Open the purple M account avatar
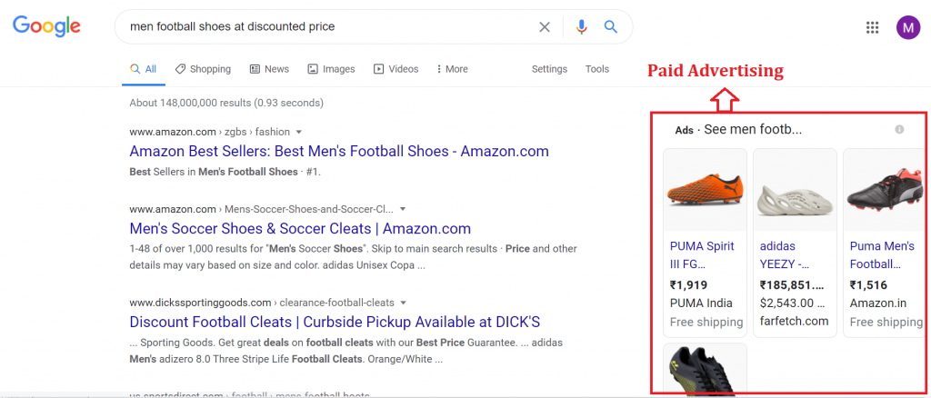This screenshot has height=398, width=931. pyautogui.click(x=908, y=27)
